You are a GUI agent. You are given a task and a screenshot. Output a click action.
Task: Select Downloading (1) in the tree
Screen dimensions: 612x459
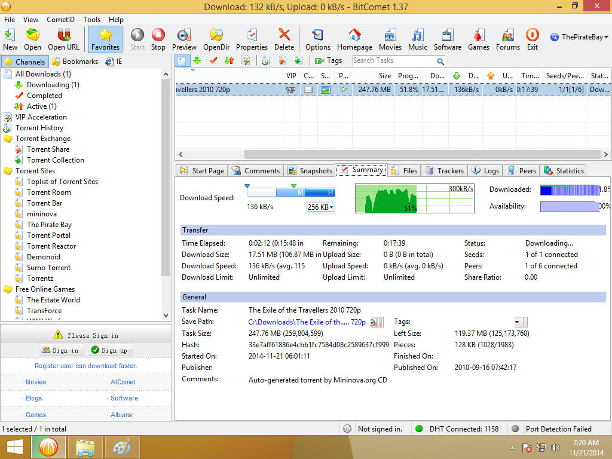click(x=53, y=85)
